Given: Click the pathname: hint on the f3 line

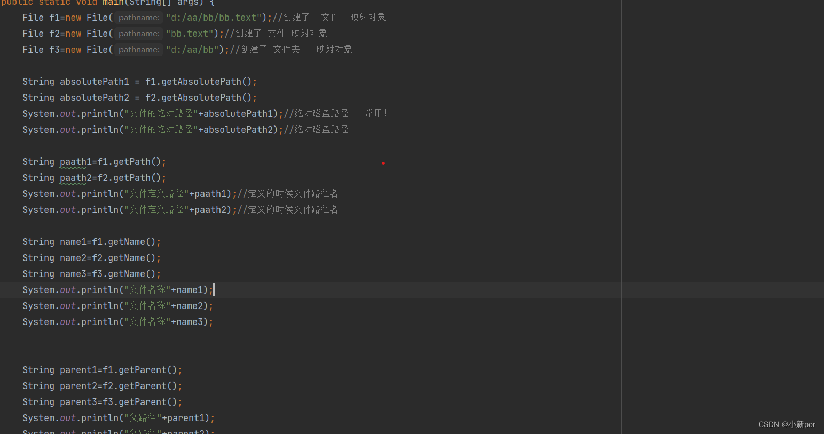Looking at the screenshot, I should 138,49.
